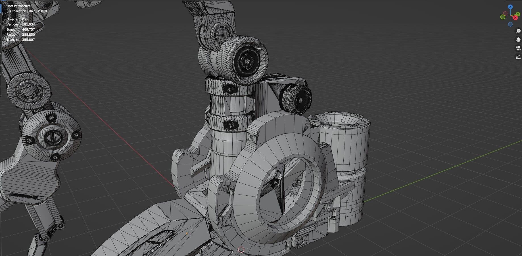This screenshot has width=522, height=256.
Task: Toggle perspective/orthographic with the grid icon
Action: point(518,57)
